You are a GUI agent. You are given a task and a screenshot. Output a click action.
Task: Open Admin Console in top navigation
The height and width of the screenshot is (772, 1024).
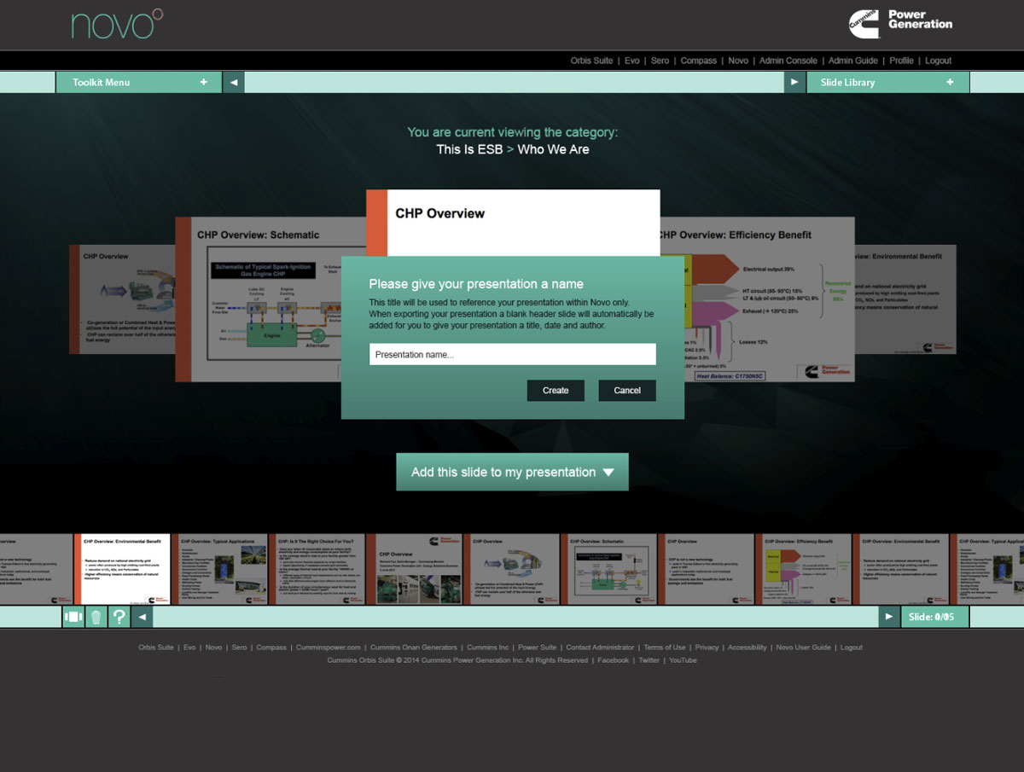pyautogui.click(x=788, y=61)
